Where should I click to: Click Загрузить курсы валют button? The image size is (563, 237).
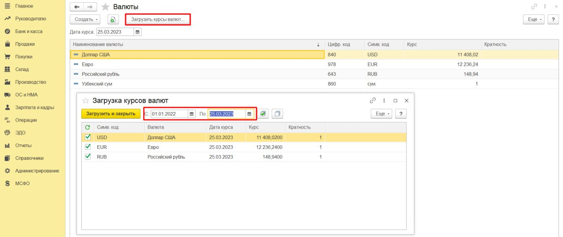(x=158, y=19)
